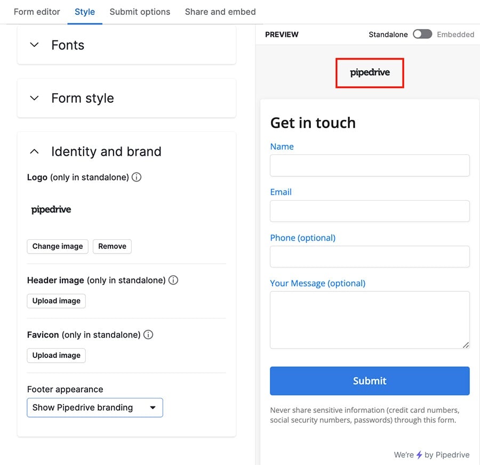The width and height of the screenshot is (480, 465).
Task: Click the lightning bolt footer icon
Action: 419,455
